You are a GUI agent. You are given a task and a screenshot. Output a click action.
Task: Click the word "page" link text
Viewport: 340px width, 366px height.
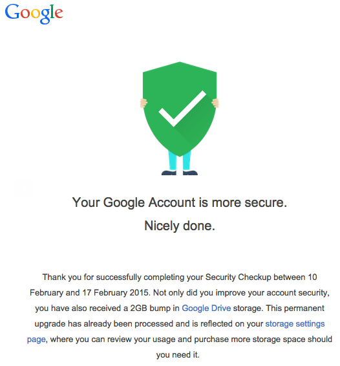pyautogui.click(x=36, y=339)
